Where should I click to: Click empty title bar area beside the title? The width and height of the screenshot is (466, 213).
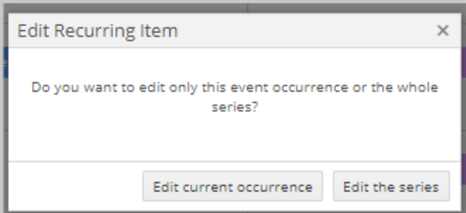tap(306, 30)
